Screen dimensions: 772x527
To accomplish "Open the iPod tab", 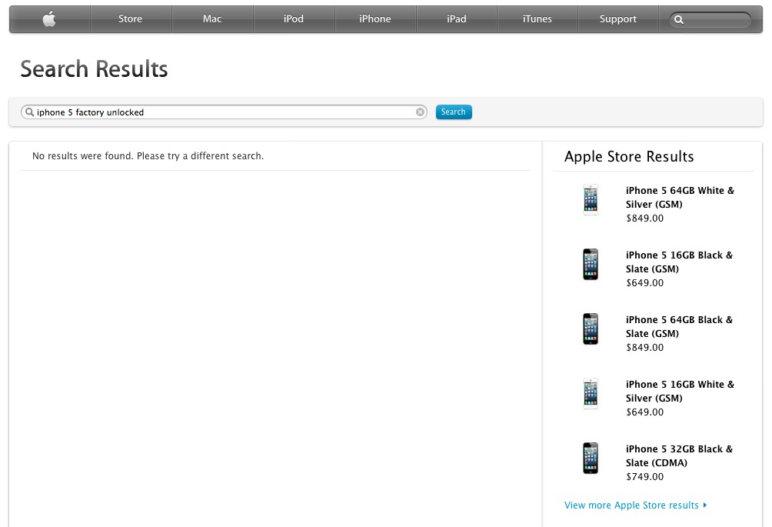I will (294, 19).
